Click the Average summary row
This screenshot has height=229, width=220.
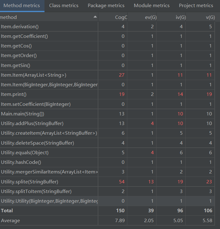(x=107, y=220)
